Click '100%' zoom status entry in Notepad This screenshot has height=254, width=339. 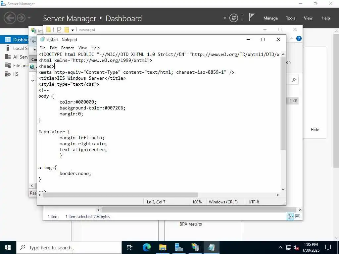[197, 202]
